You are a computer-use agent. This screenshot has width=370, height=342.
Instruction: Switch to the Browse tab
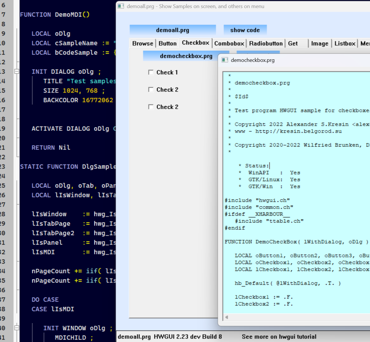pyautogui.click(x=143, y=43)
